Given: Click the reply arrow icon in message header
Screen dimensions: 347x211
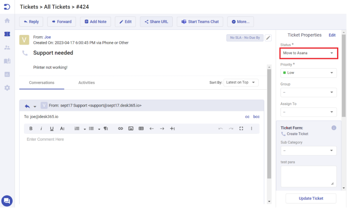Looking at the screenshot, I should (x=27, y=106).
